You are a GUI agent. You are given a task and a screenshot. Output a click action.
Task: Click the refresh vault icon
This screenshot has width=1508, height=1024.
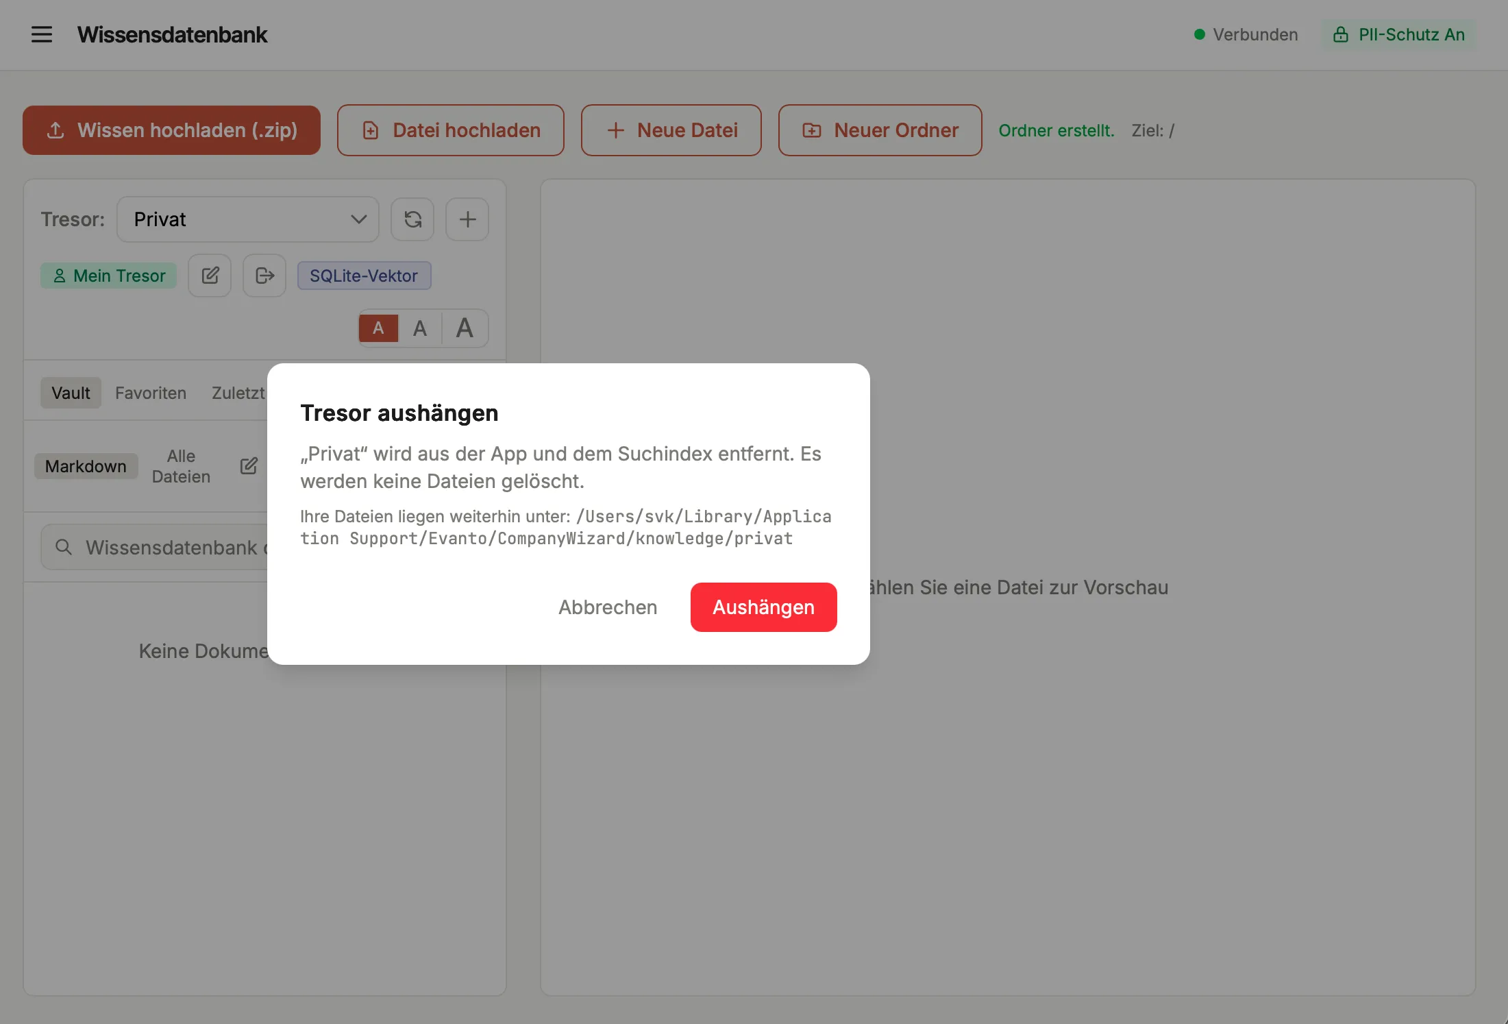(x=412, y=219)
